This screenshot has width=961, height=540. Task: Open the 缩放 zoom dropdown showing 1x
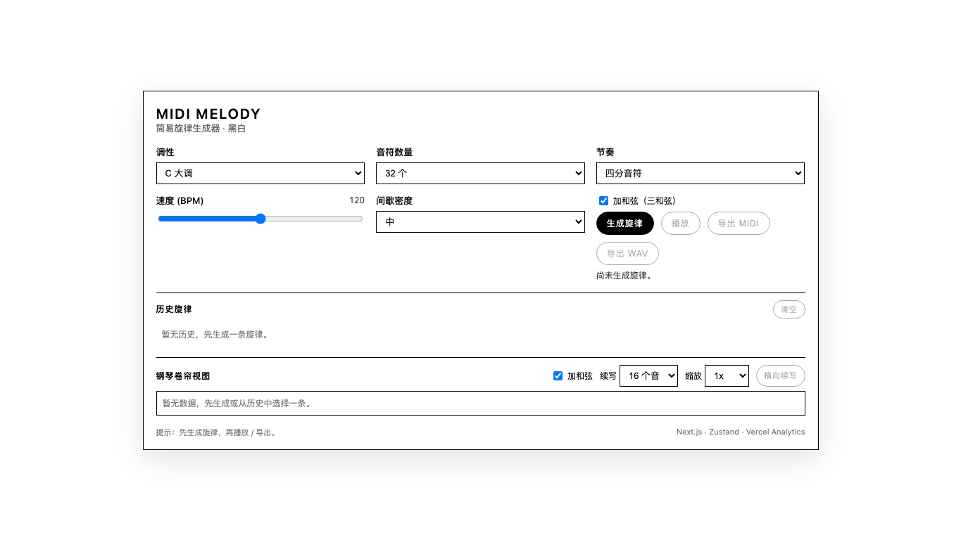click(x=727, y=375)
